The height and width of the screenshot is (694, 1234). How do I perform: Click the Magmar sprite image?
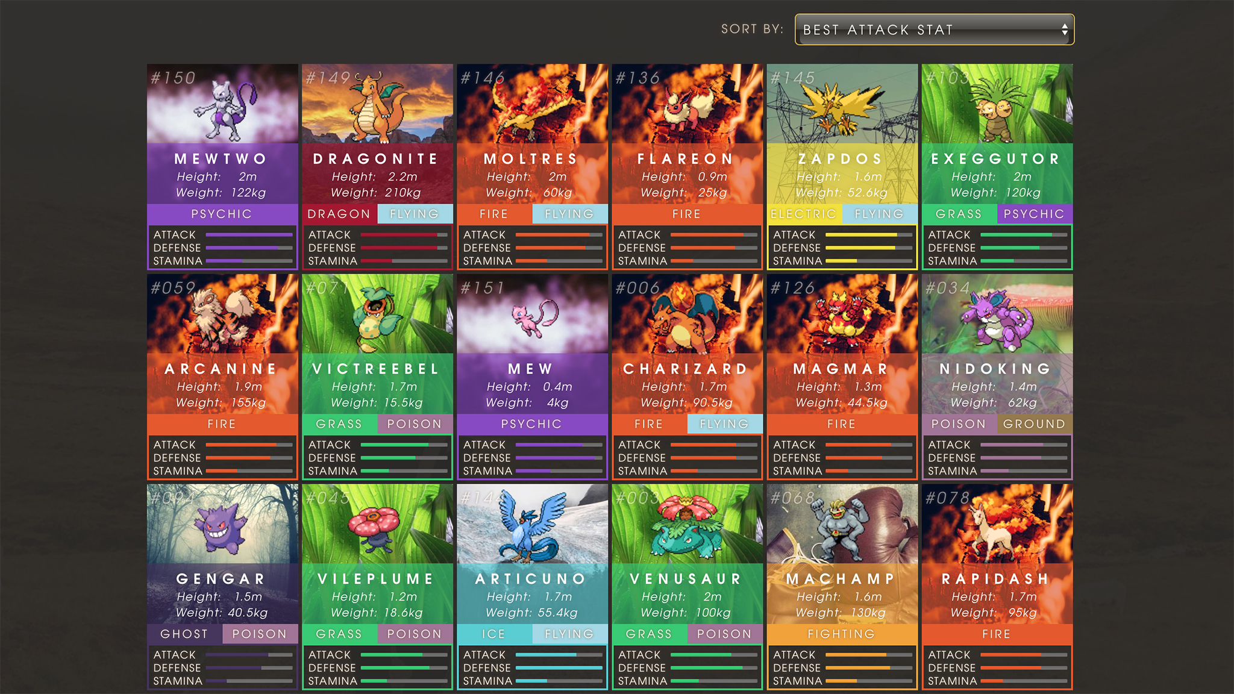click(x=842, y=319)
